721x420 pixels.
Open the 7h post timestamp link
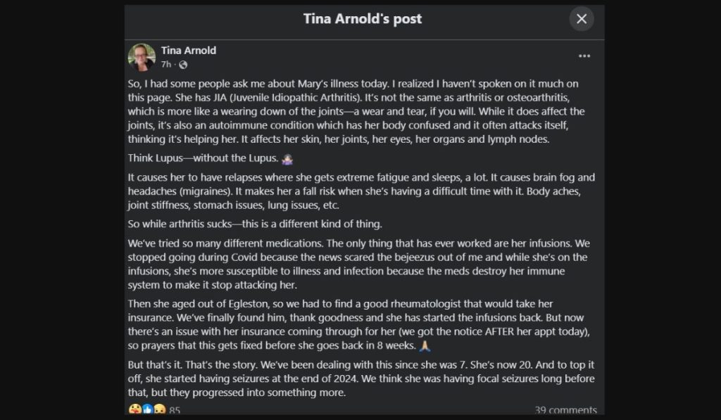[165, 65]
